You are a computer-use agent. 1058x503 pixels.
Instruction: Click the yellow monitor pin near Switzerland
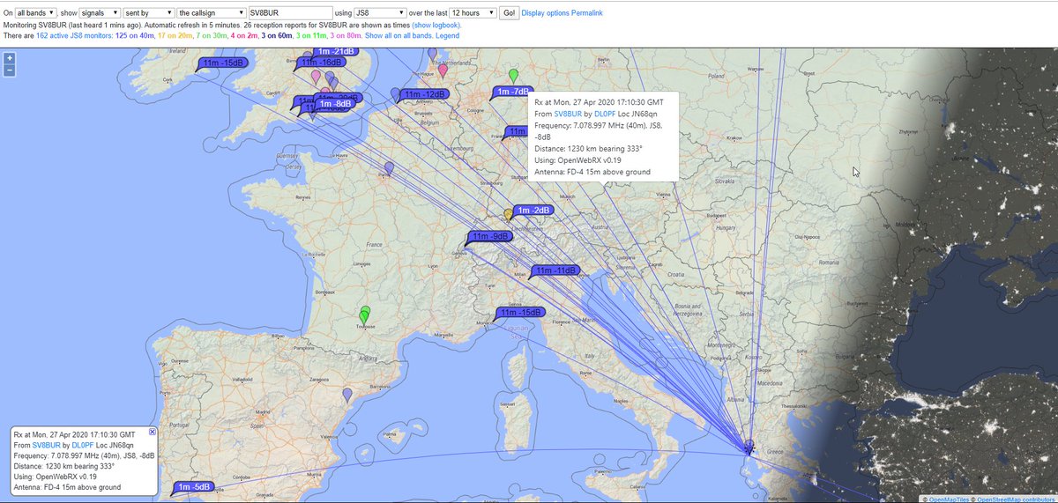(x=508, y=213)
